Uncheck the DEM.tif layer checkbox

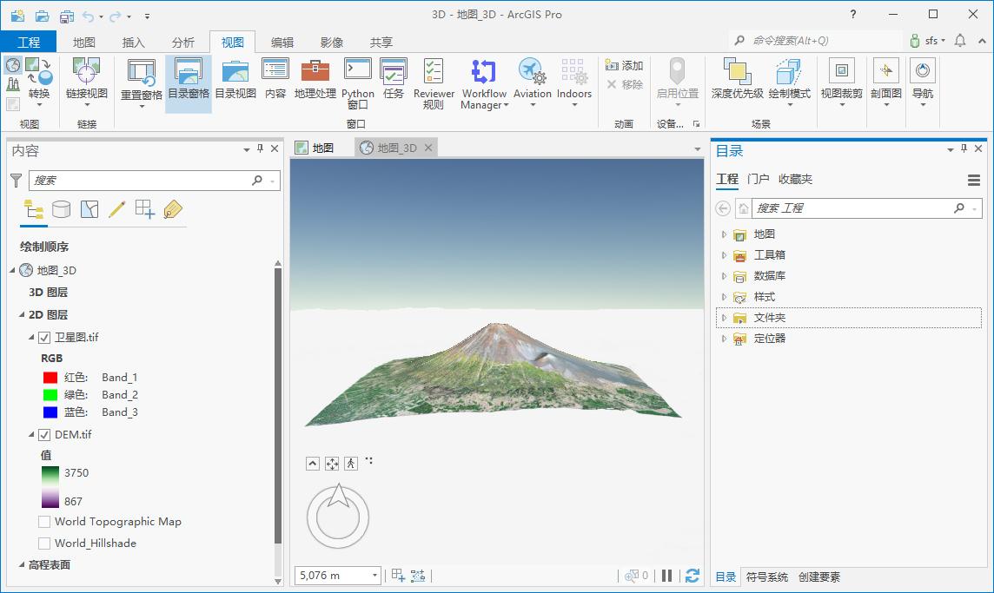(44, 435)
